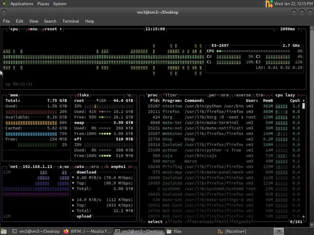Screen dimensions: 314x235
Task: Select next network interface arrow n
Action: coord(130,167)
